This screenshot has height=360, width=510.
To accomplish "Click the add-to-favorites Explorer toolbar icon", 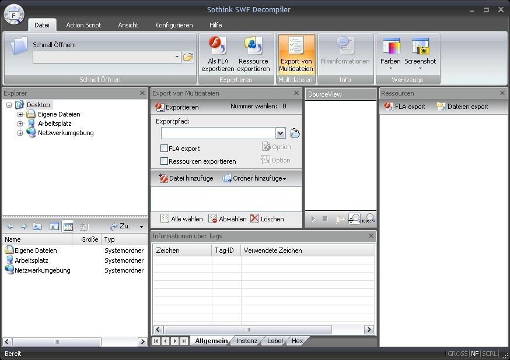I will [x=83, y=227].
